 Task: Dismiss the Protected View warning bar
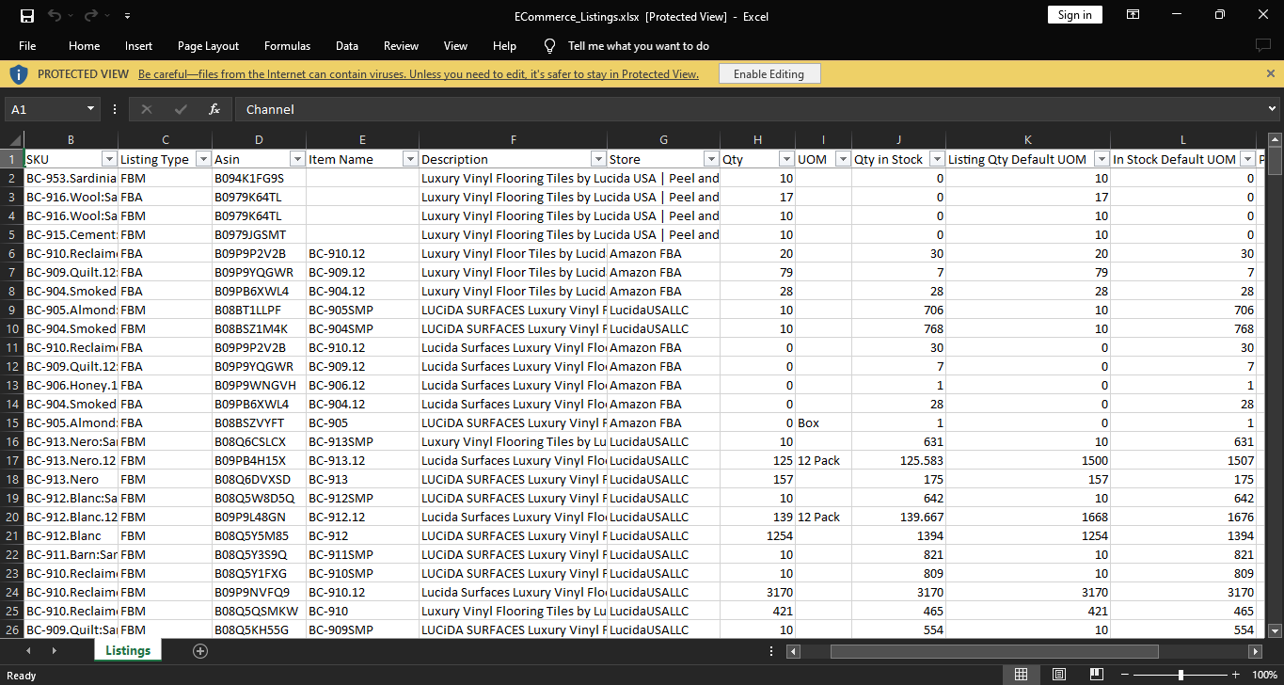(1271, 73)
